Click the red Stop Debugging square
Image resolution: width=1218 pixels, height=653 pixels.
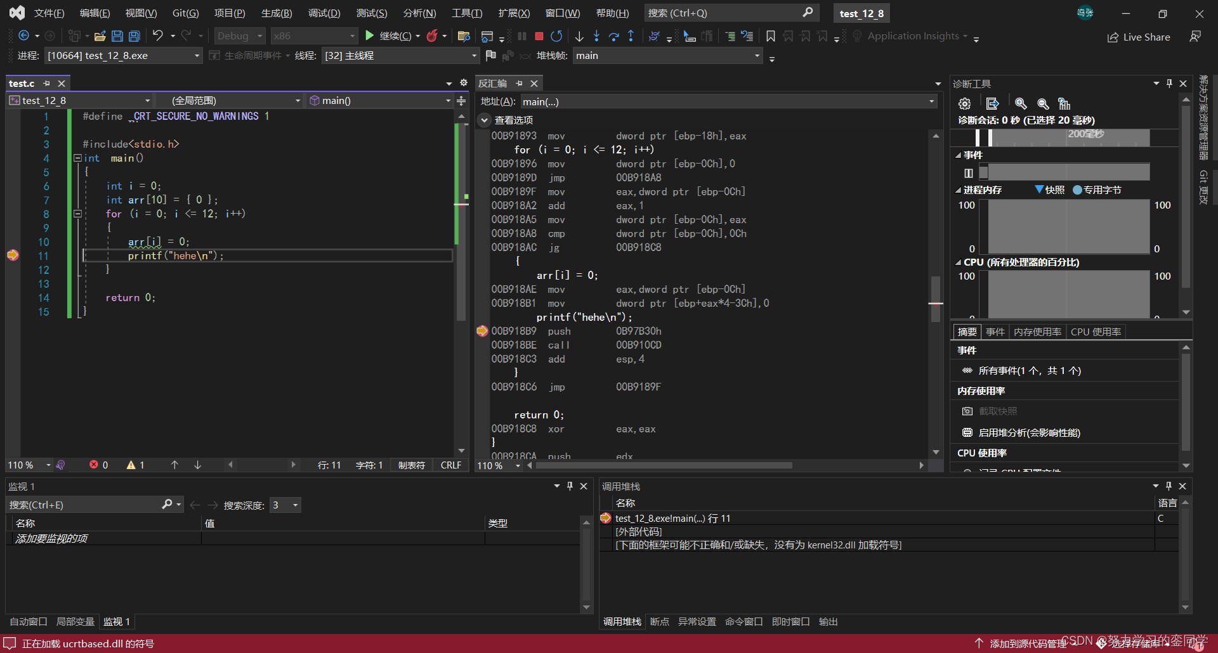click(x=539, y=36)
